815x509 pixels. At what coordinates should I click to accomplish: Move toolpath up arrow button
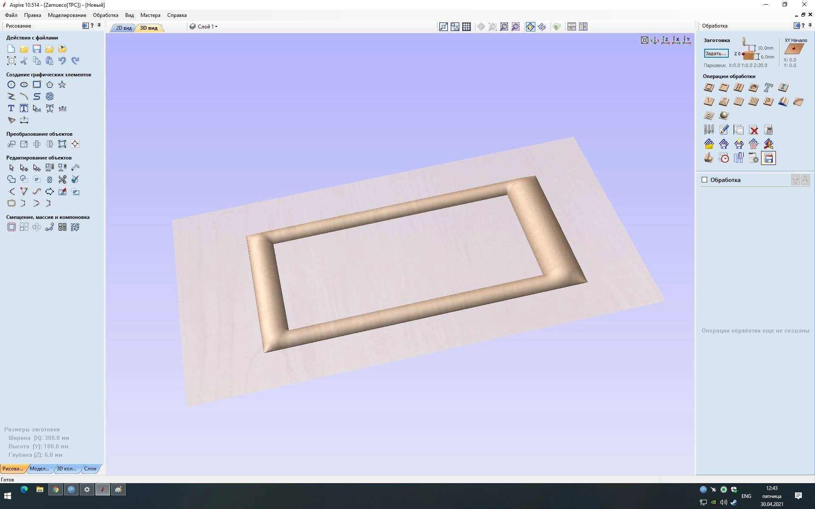[x=795, y=180]
